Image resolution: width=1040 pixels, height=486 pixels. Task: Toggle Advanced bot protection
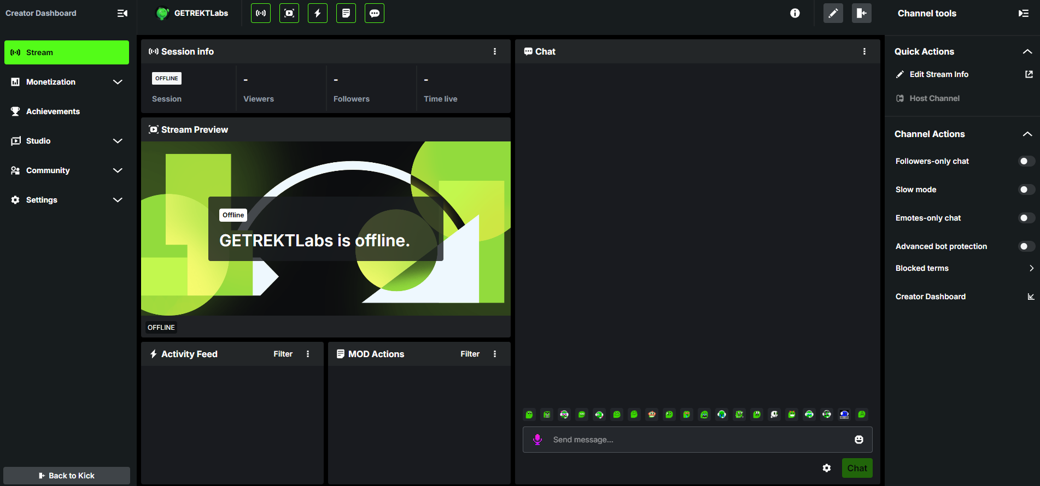[x=1026, y=246]
